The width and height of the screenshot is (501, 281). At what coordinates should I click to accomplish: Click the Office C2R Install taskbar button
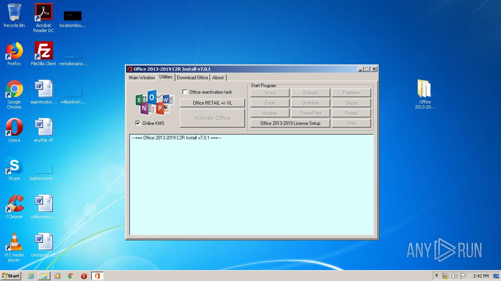(x=97, y=276)
